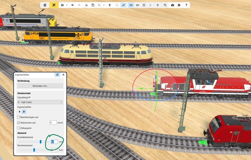This screenshot has height=160, width=251.
Task: Expand the paste options arrow
Action: 104,5
